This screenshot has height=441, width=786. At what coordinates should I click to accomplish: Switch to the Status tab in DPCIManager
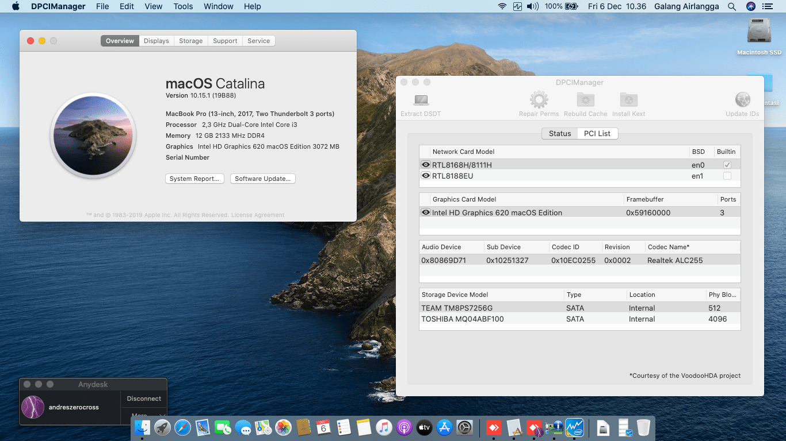pyautogui.click(x=560, y=134)
